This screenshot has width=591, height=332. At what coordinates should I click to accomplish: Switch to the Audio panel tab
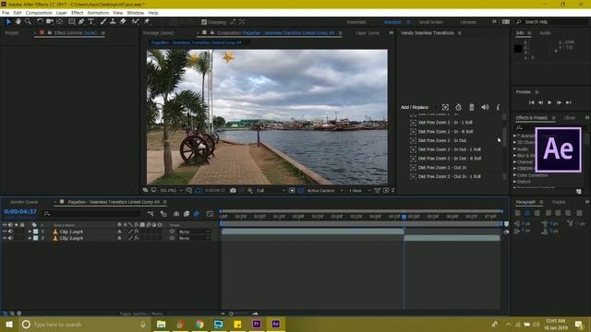[x=545, y=33]
